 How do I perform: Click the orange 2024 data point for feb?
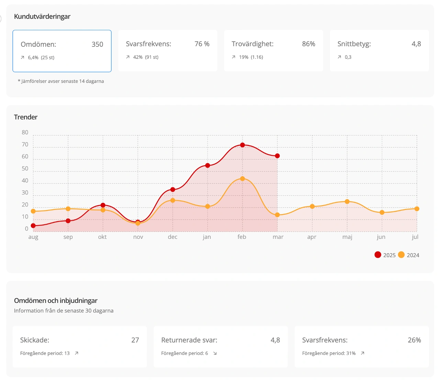[242, 179]
